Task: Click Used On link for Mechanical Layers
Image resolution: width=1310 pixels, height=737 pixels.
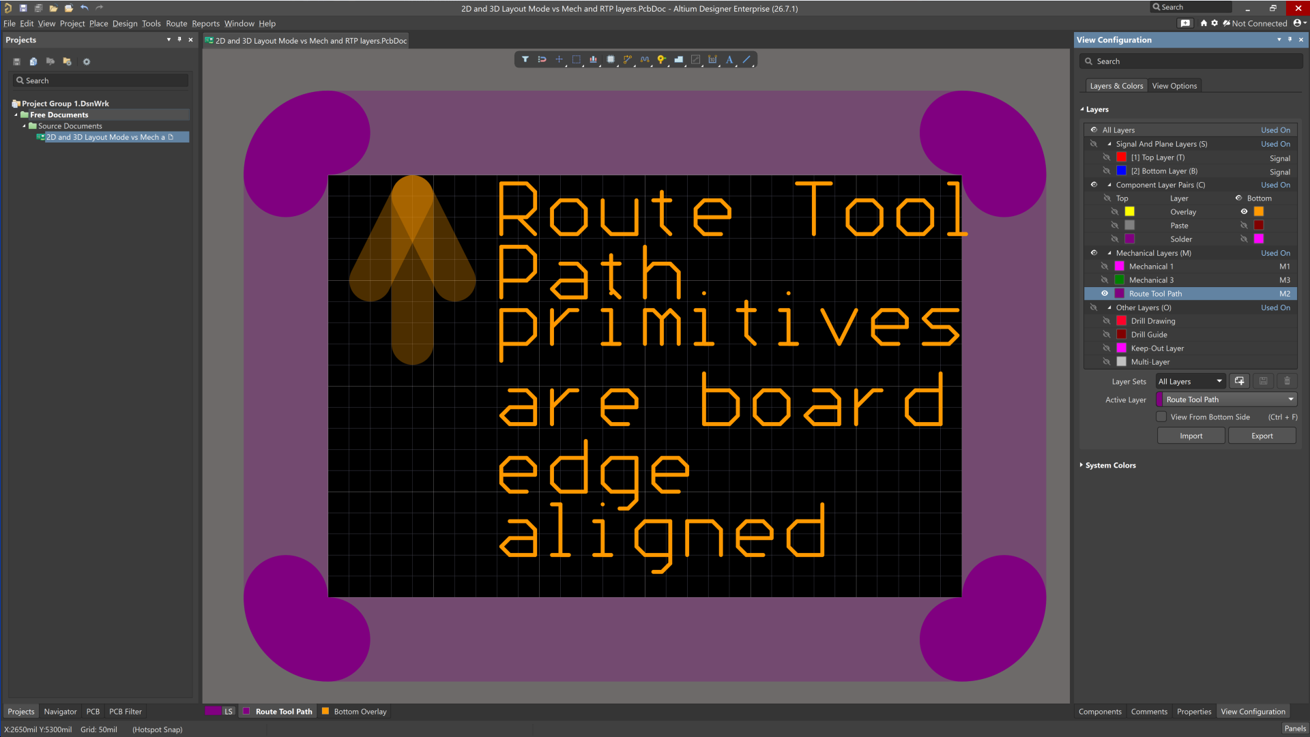Action: pos(1275,253)
